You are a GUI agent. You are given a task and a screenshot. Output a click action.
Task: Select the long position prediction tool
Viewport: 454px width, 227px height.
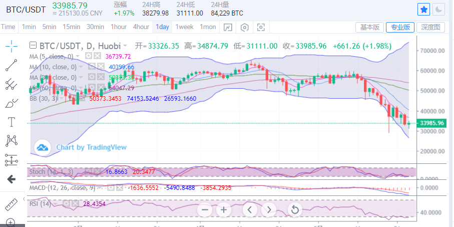(12, 160)
